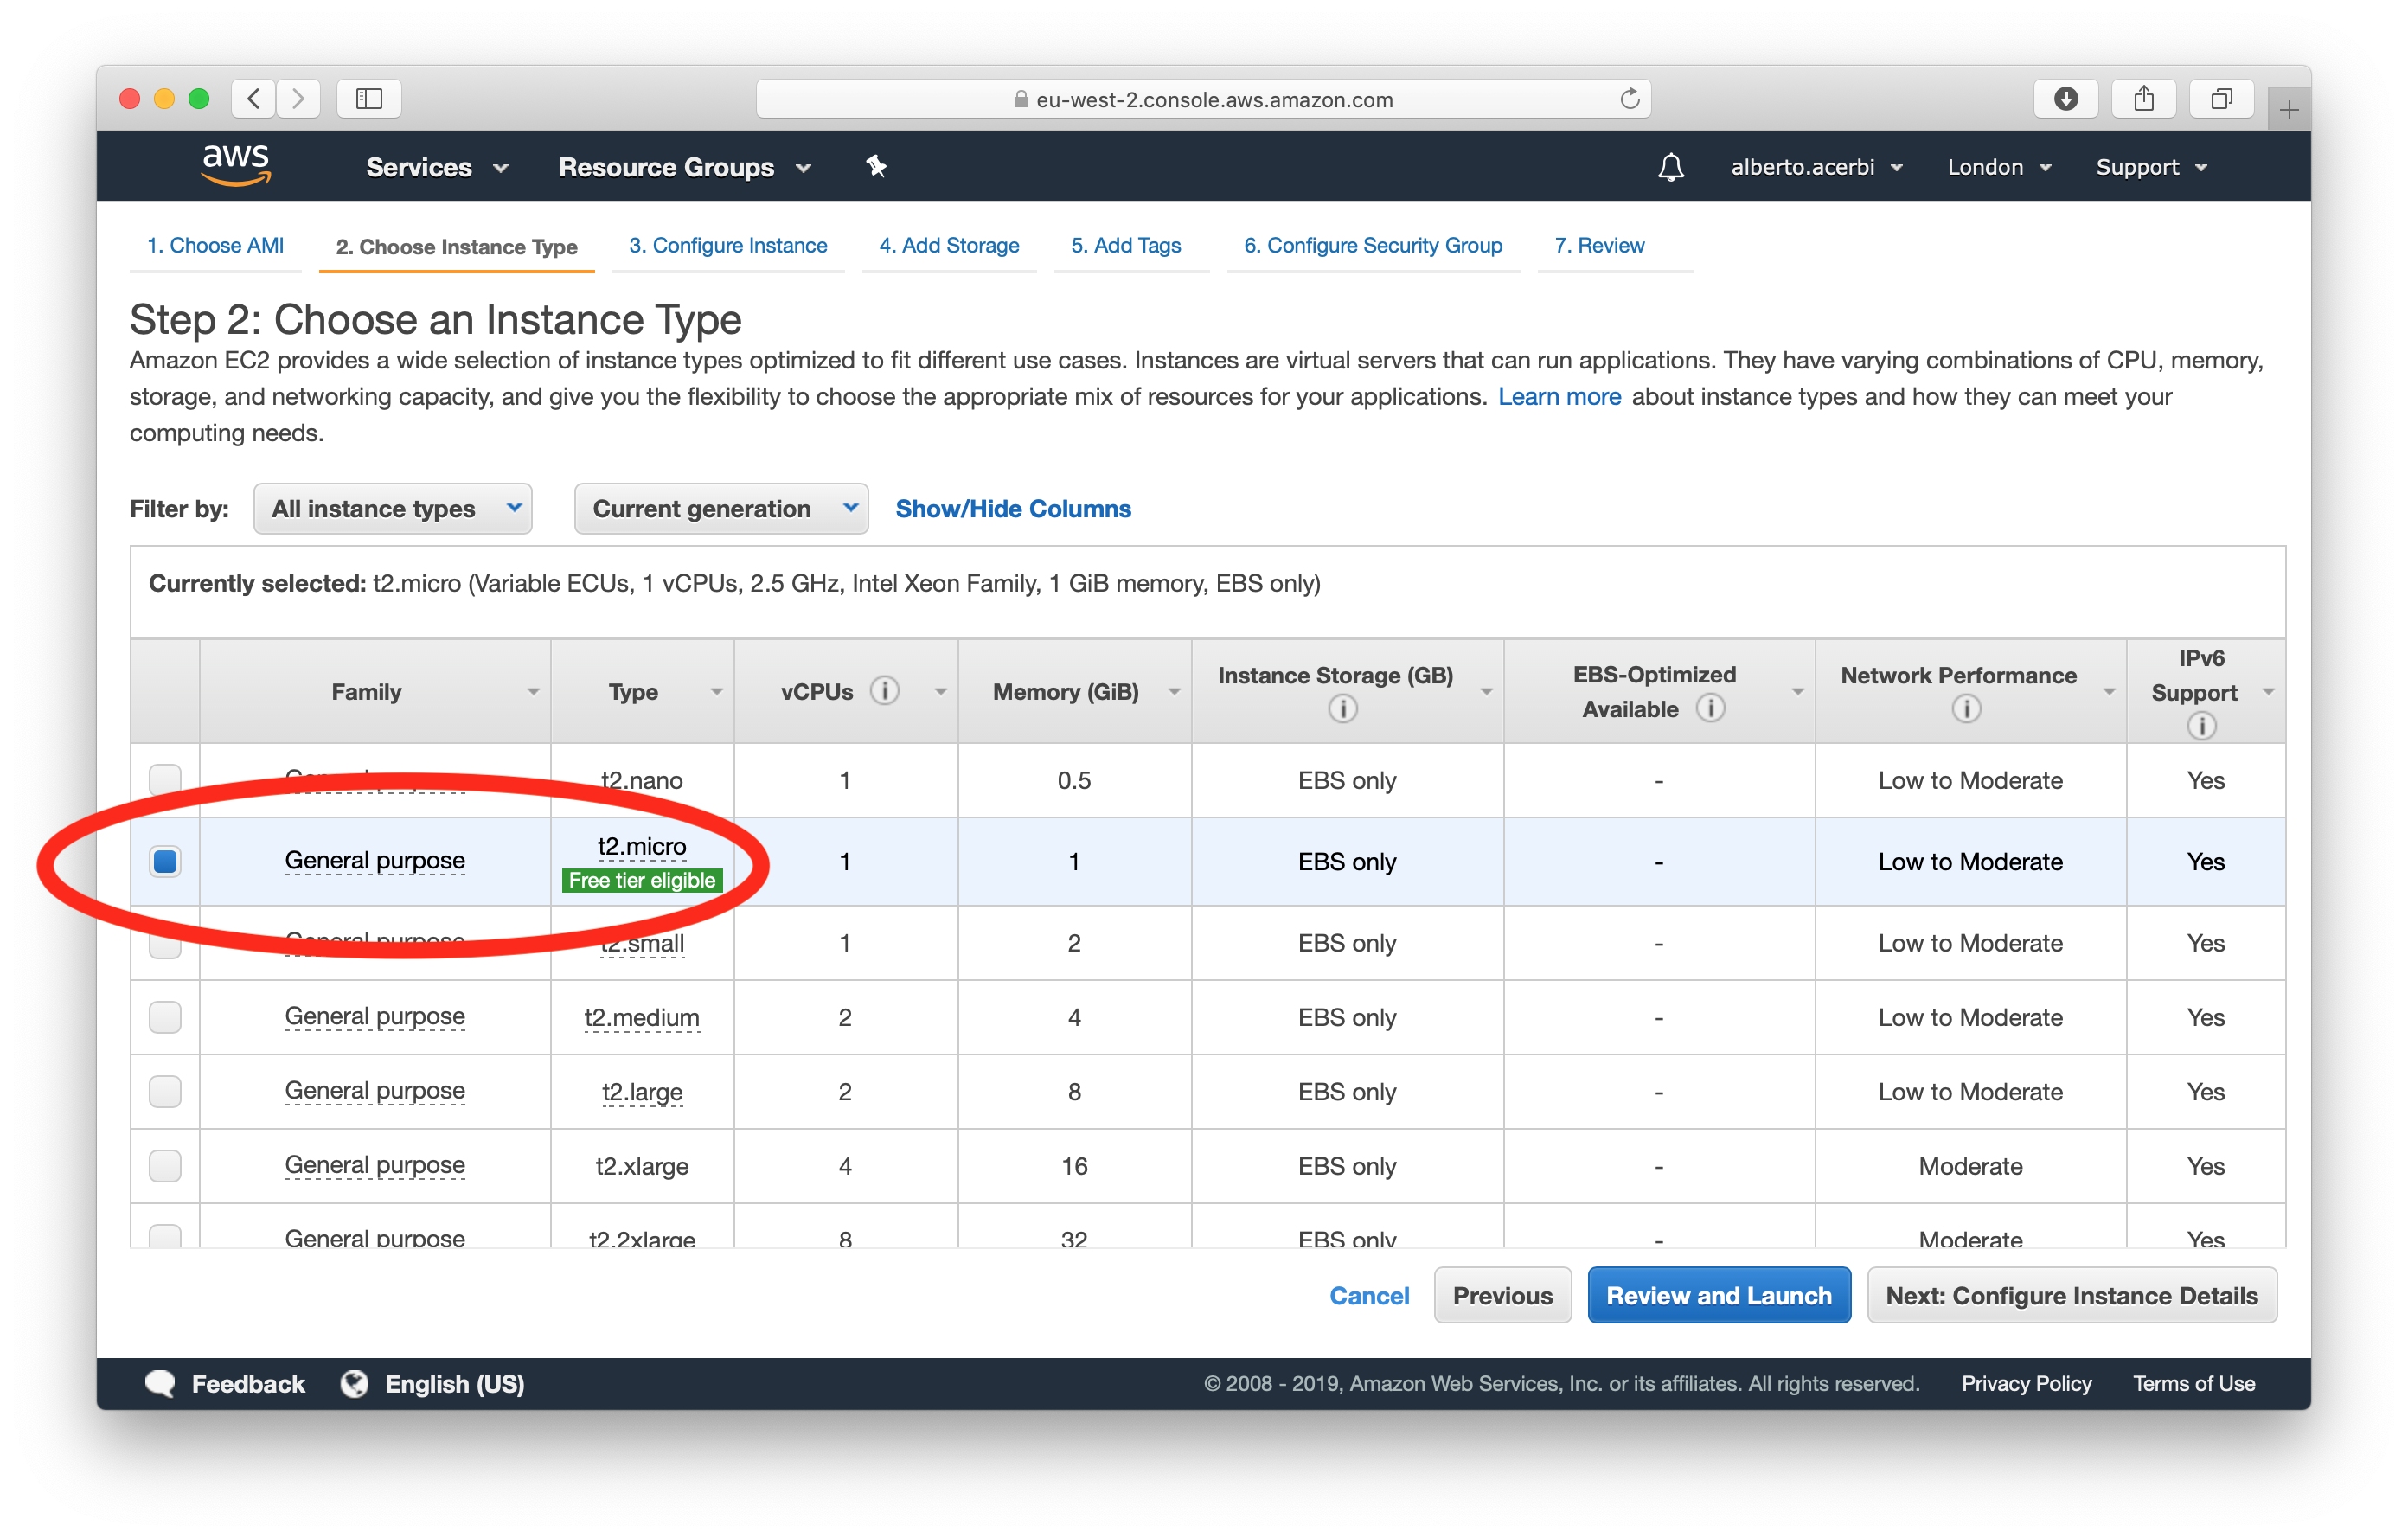Go to step 6. Configure Security Group
This screenshot has height=1538, width=2408.
[1373, 246]
